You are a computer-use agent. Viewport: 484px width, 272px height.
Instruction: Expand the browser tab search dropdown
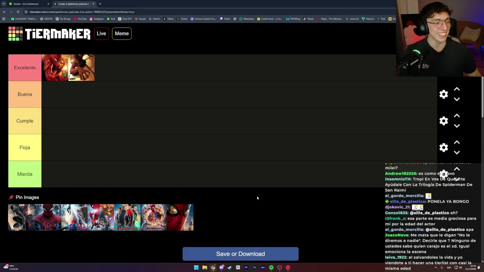pos(3,4)
